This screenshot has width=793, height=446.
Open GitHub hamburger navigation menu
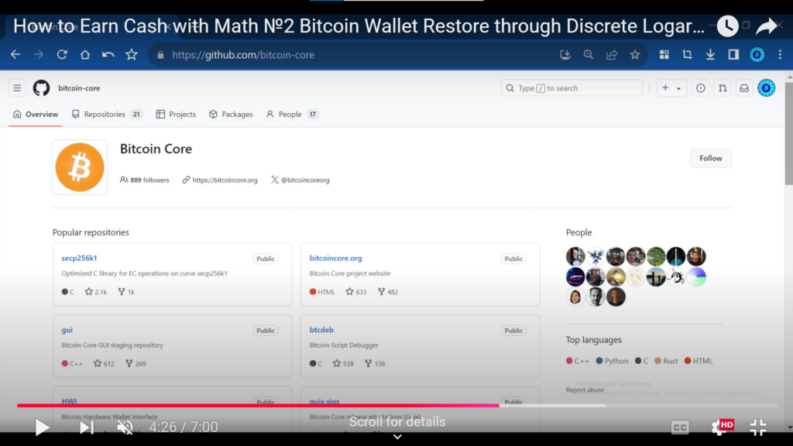point(17,88)
